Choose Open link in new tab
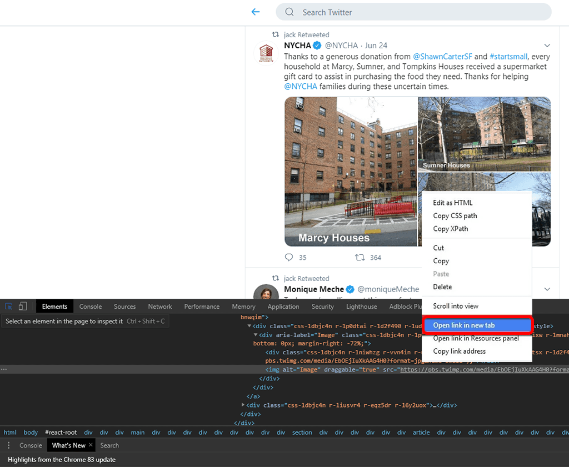569x467 pixels. 477,325
